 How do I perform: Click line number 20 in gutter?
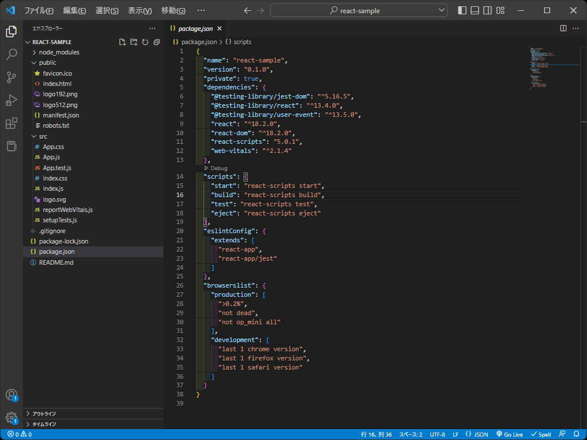pyautogui.click(x=179, y=231)
